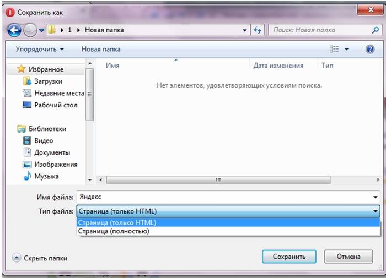Open the Музыка library

click(x=46, y=176)
